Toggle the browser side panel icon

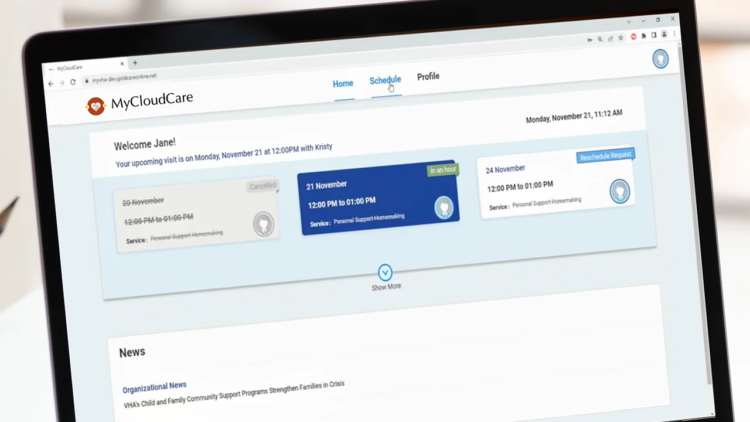coord(654,36)
